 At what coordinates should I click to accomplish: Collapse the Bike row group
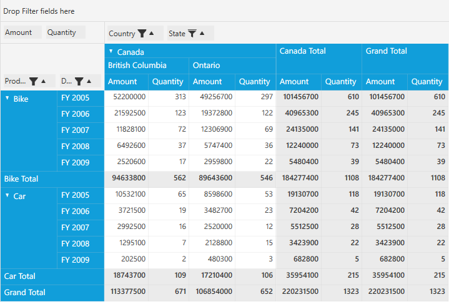click(x=7, y=99)
